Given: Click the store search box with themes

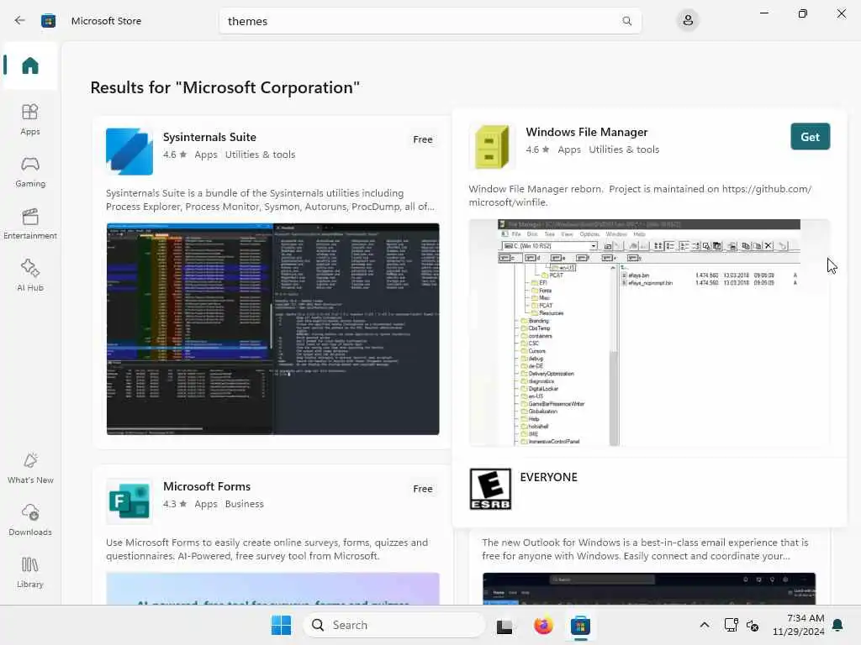Looking at the screenshot, I should pos(430,21).
